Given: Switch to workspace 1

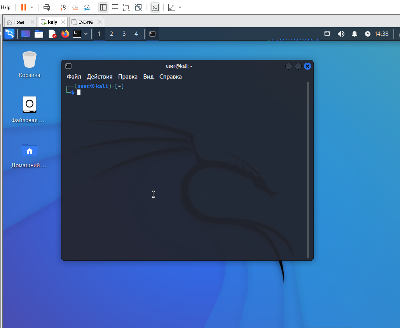Looking at the screenshot, I should 99,34.
